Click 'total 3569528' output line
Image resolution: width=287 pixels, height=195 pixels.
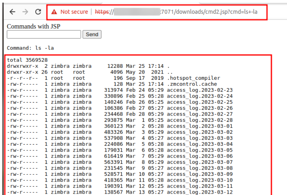27,60
